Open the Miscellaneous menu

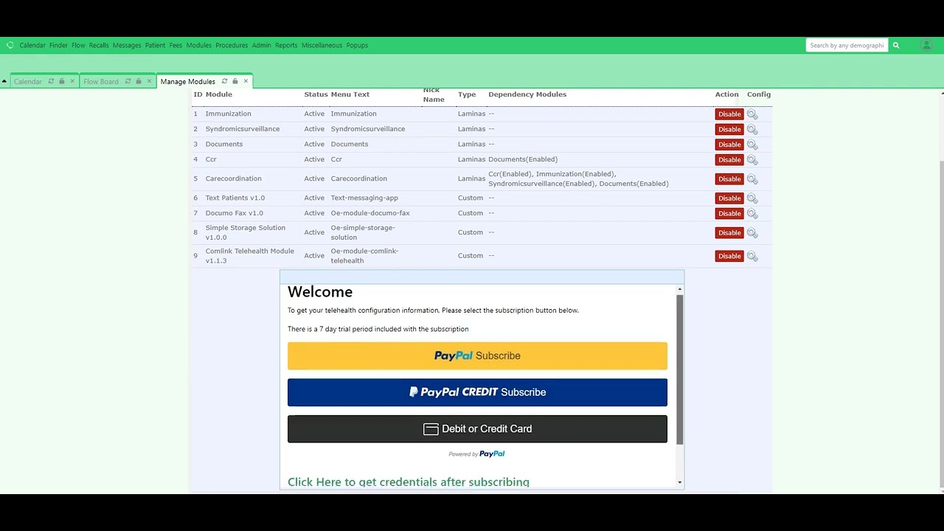322,45
